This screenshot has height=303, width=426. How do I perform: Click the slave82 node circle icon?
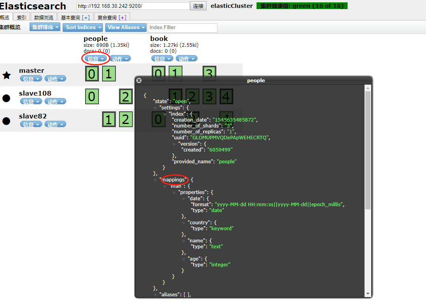6,121
